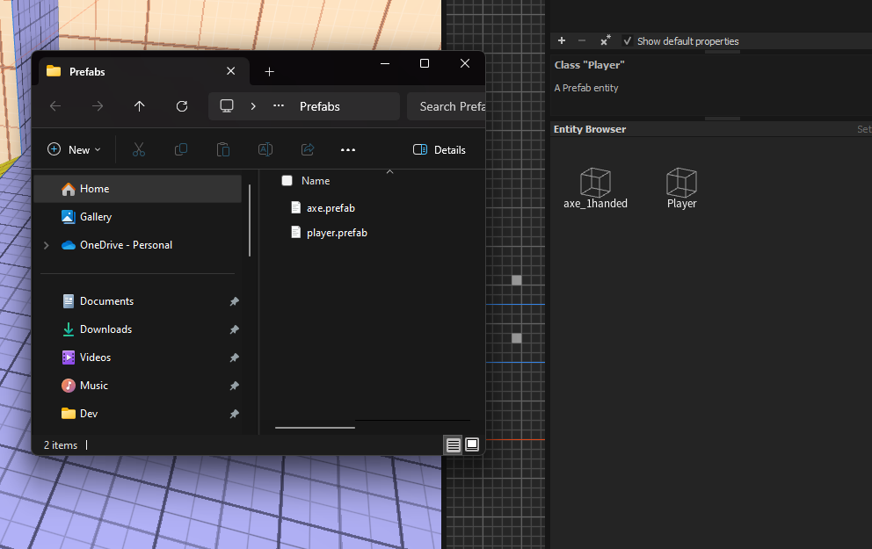Screen dimensions: 872x549
Task: Select the Player entity in Entity Browser
Action: click(681, 188)
